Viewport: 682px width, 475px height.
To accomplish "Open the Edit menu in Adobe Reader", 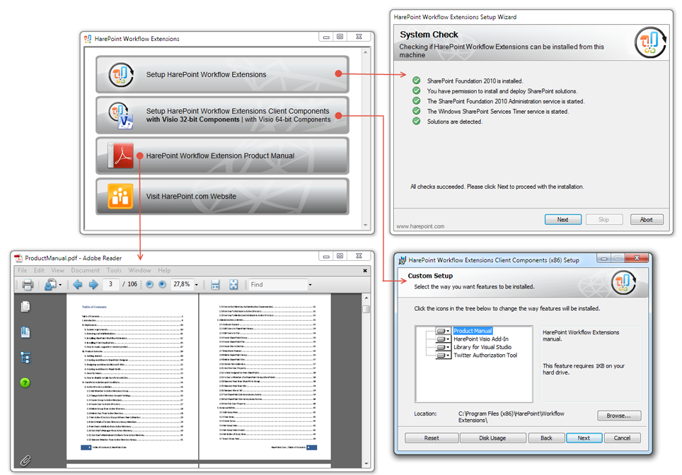I will tap(39, 270).
